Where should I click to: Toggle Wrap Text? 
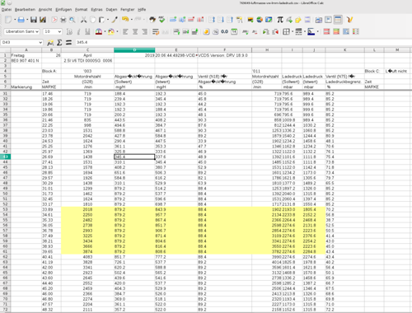pyautogui.click(x=156, y=32)
